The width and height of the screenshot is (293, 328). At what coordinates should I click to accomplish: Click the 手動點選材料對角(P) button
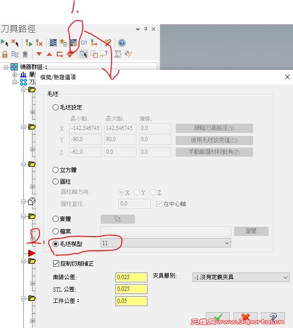tap(214, 152)
